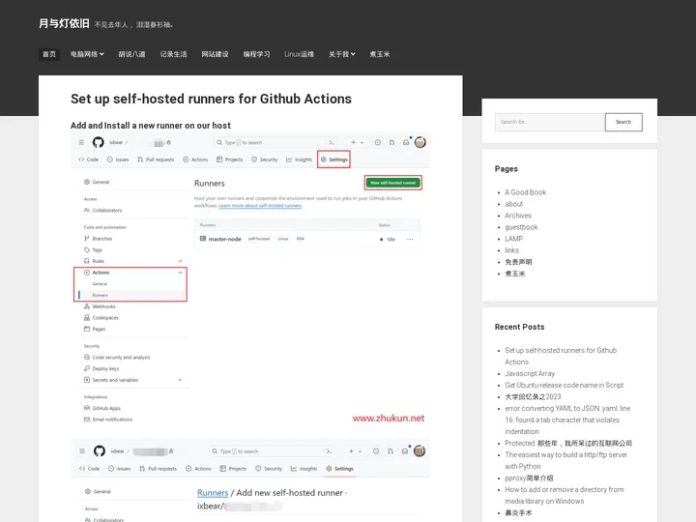Click GitHub octocat logo in second screenshot
This screenshot has width=696, height=522.
(99, 451)
